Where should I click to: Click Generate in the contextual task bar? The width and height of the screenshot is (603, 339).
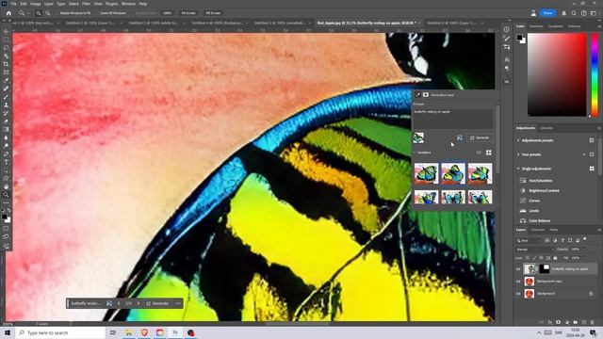[157, 303]
